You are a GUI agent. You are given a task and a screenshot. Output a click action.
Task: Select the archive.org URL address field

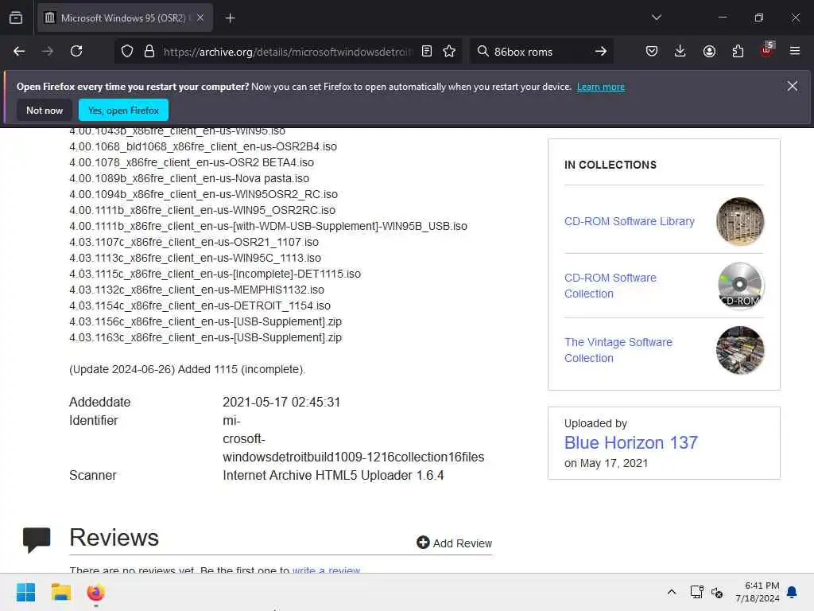288,52
